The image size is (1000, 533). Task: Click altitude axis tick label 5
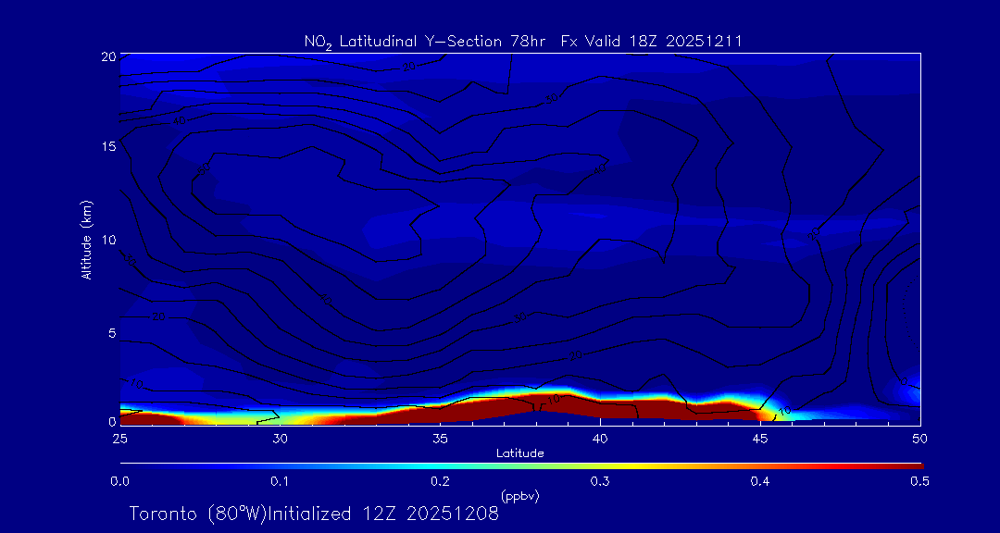point(110,333)
